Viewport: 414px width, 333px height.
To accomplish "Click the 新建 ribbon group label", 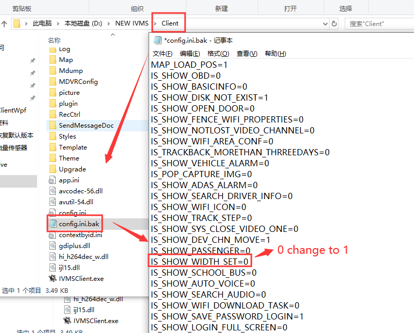I will click(x=221, y=9).
